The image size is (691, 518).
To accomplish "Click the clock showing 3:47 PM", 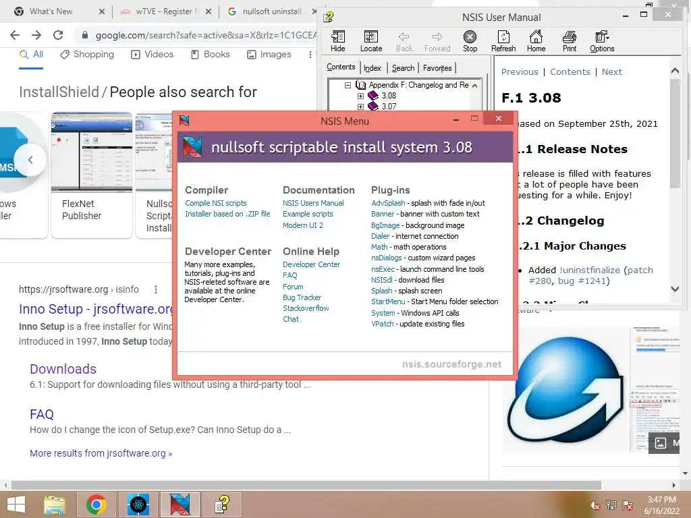I will pyautogui.click(x=661, y=500).
